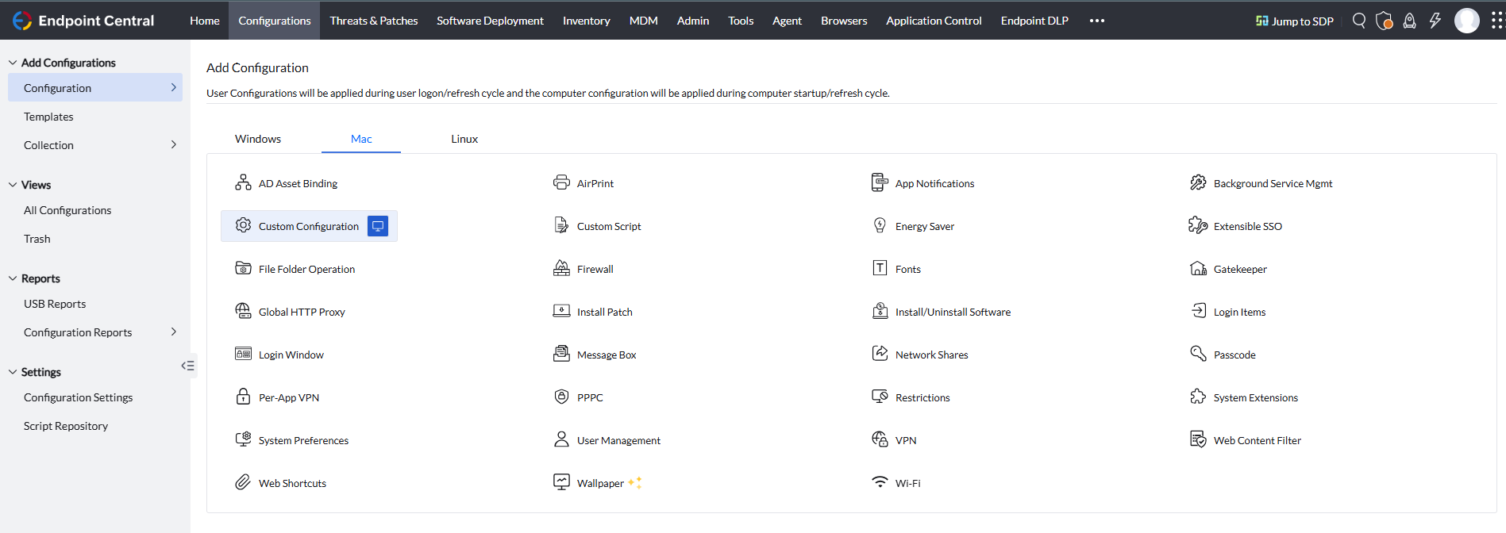Select the Fonts icon
Viewport: 1506px width, 533px height.
[x=880, y=268]
